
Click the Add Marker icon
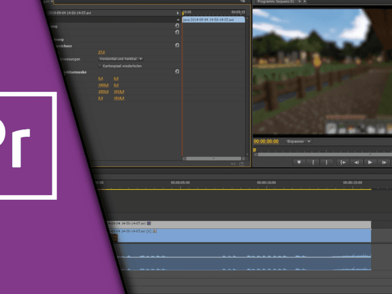(299, 162)
